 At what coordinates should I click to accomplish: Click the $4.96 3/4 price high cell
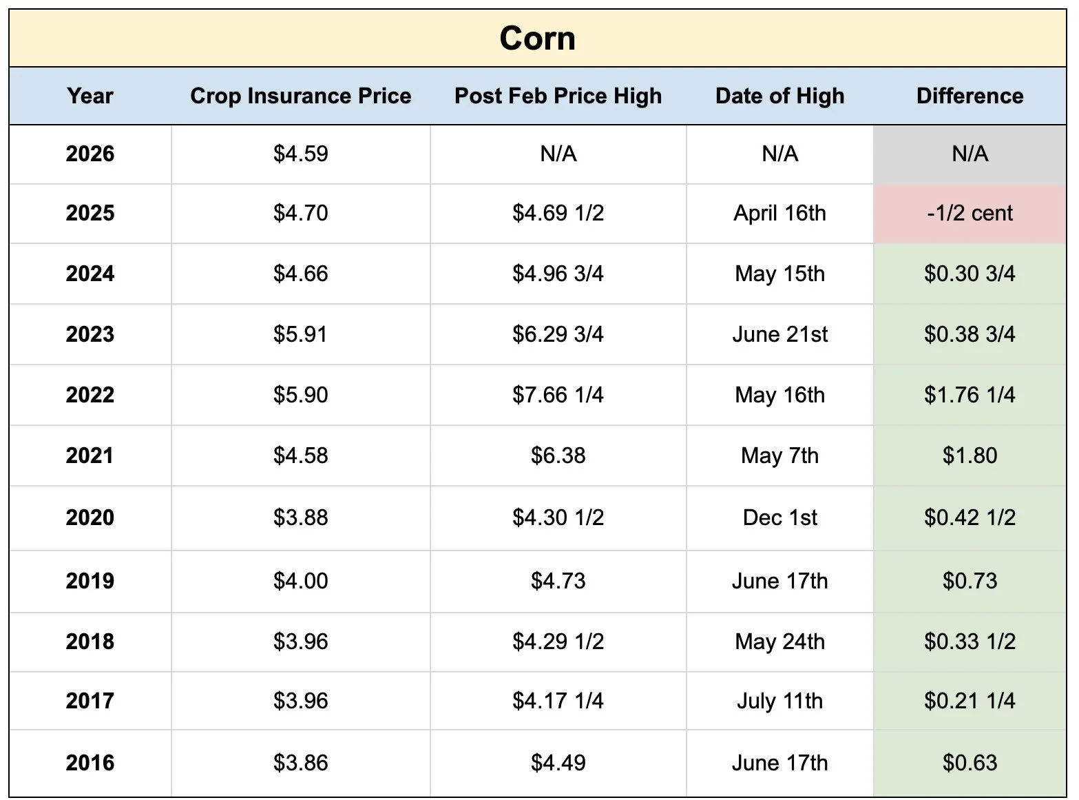(558, 274)
